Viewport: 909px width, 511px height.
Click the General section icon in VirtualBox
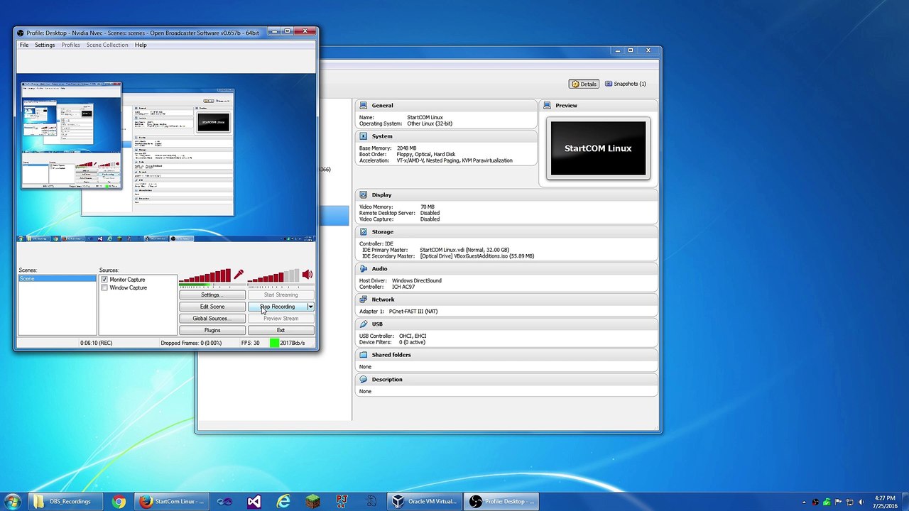coord(364,105)
